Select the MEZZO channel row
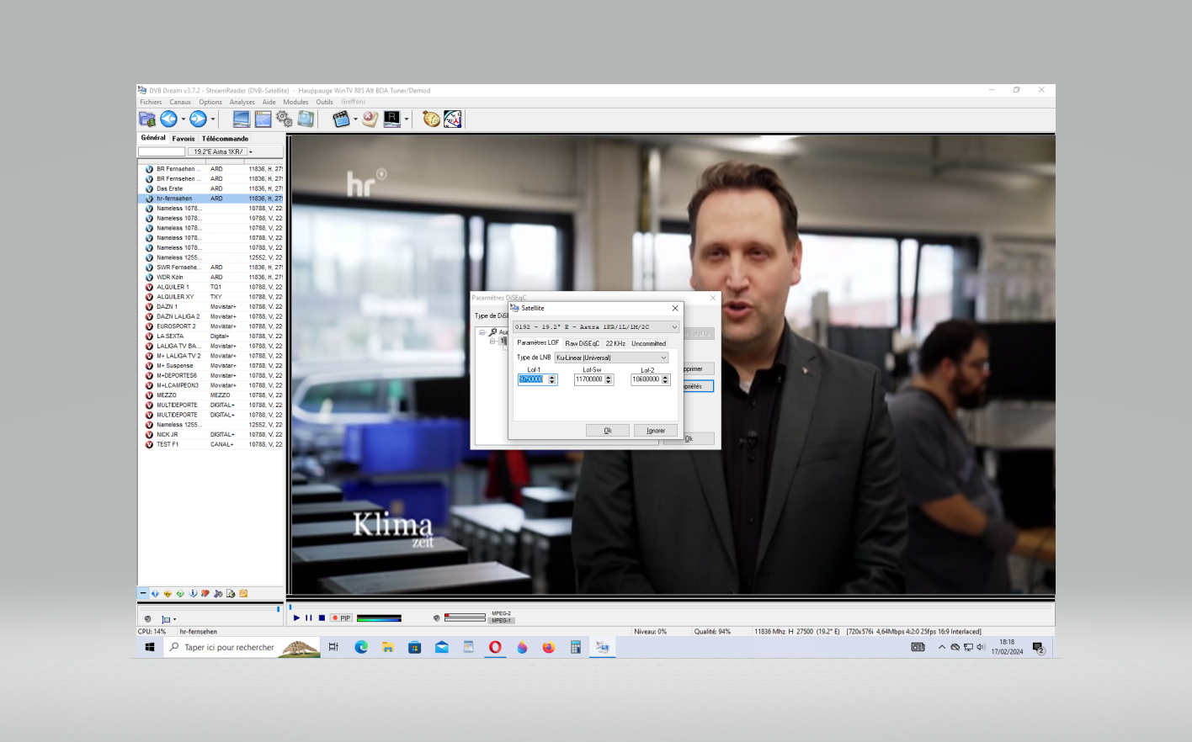Screen dimensions: 1192x742 point(211,395)
